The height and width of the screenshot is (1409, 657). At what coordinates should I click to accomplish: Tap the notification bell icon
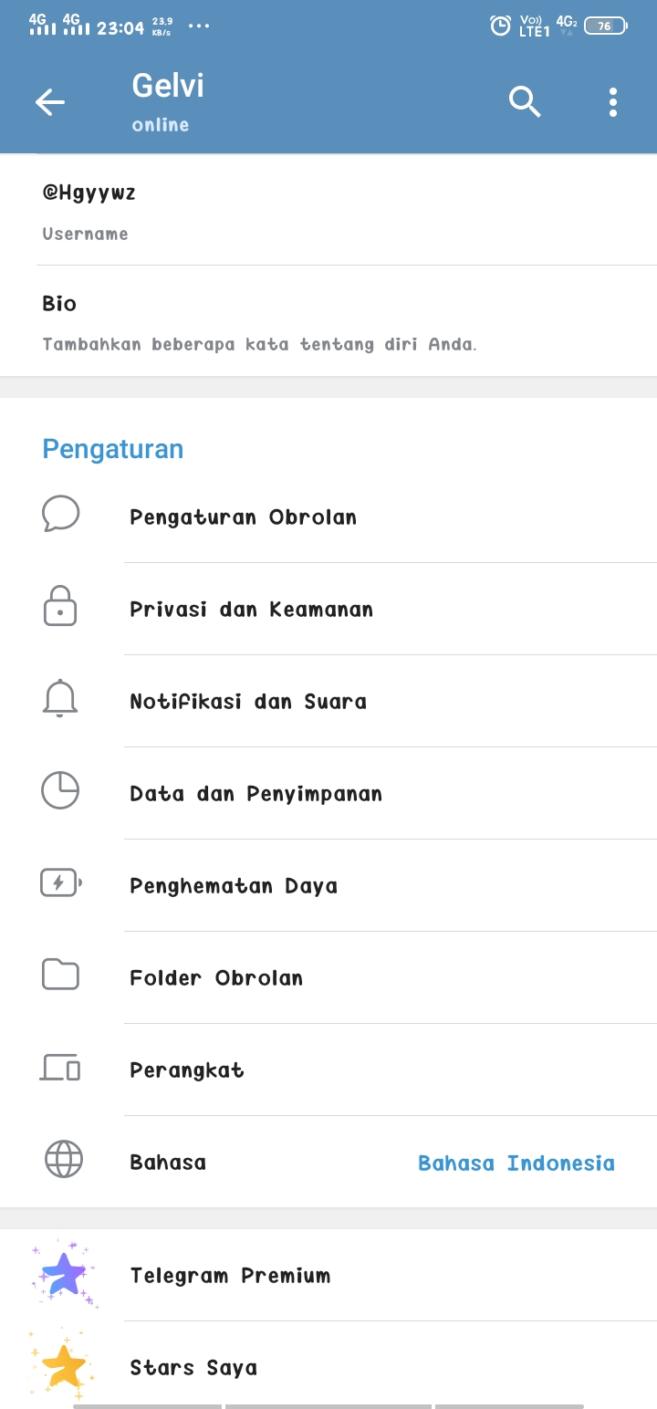(60, 700)
